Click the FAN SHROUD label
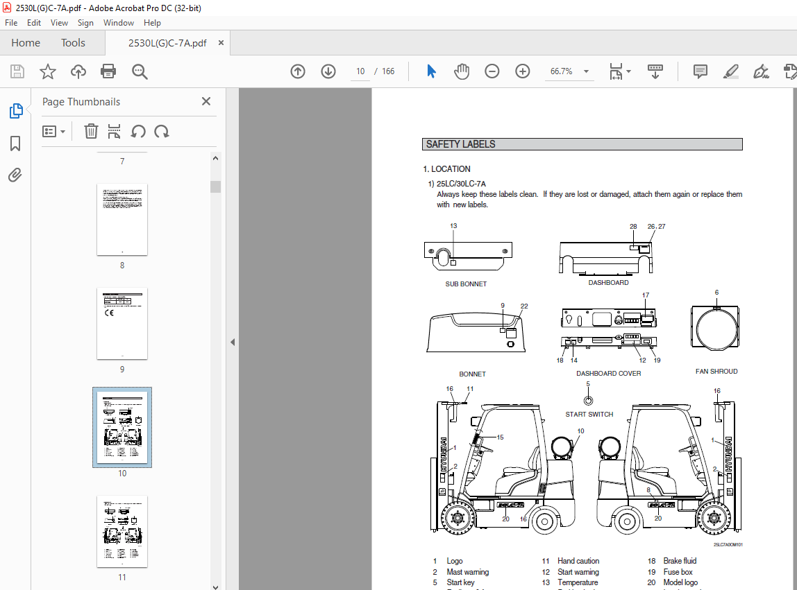Screen dimensions: 797x590 [x=716, y=371]
